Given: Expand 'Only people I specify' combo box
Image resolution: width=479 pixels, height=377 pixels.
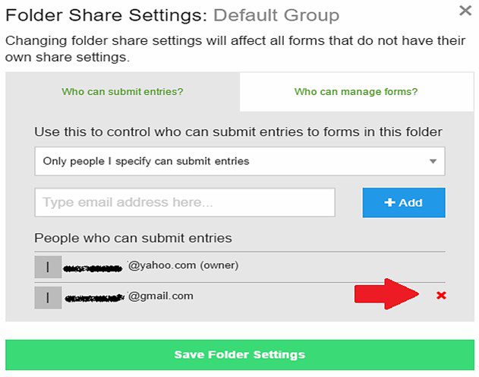Looking at the screenshot, I should [x=240, y=161].
